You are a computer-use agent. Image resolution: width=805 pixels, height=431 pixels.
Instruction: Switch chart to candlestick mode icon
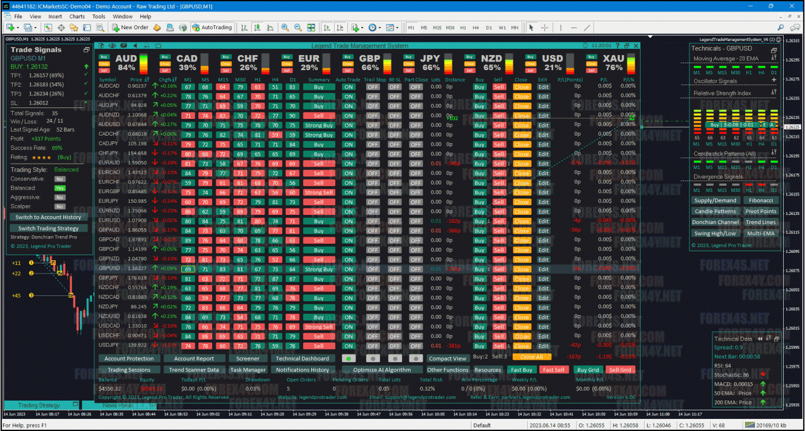(258, 27)
